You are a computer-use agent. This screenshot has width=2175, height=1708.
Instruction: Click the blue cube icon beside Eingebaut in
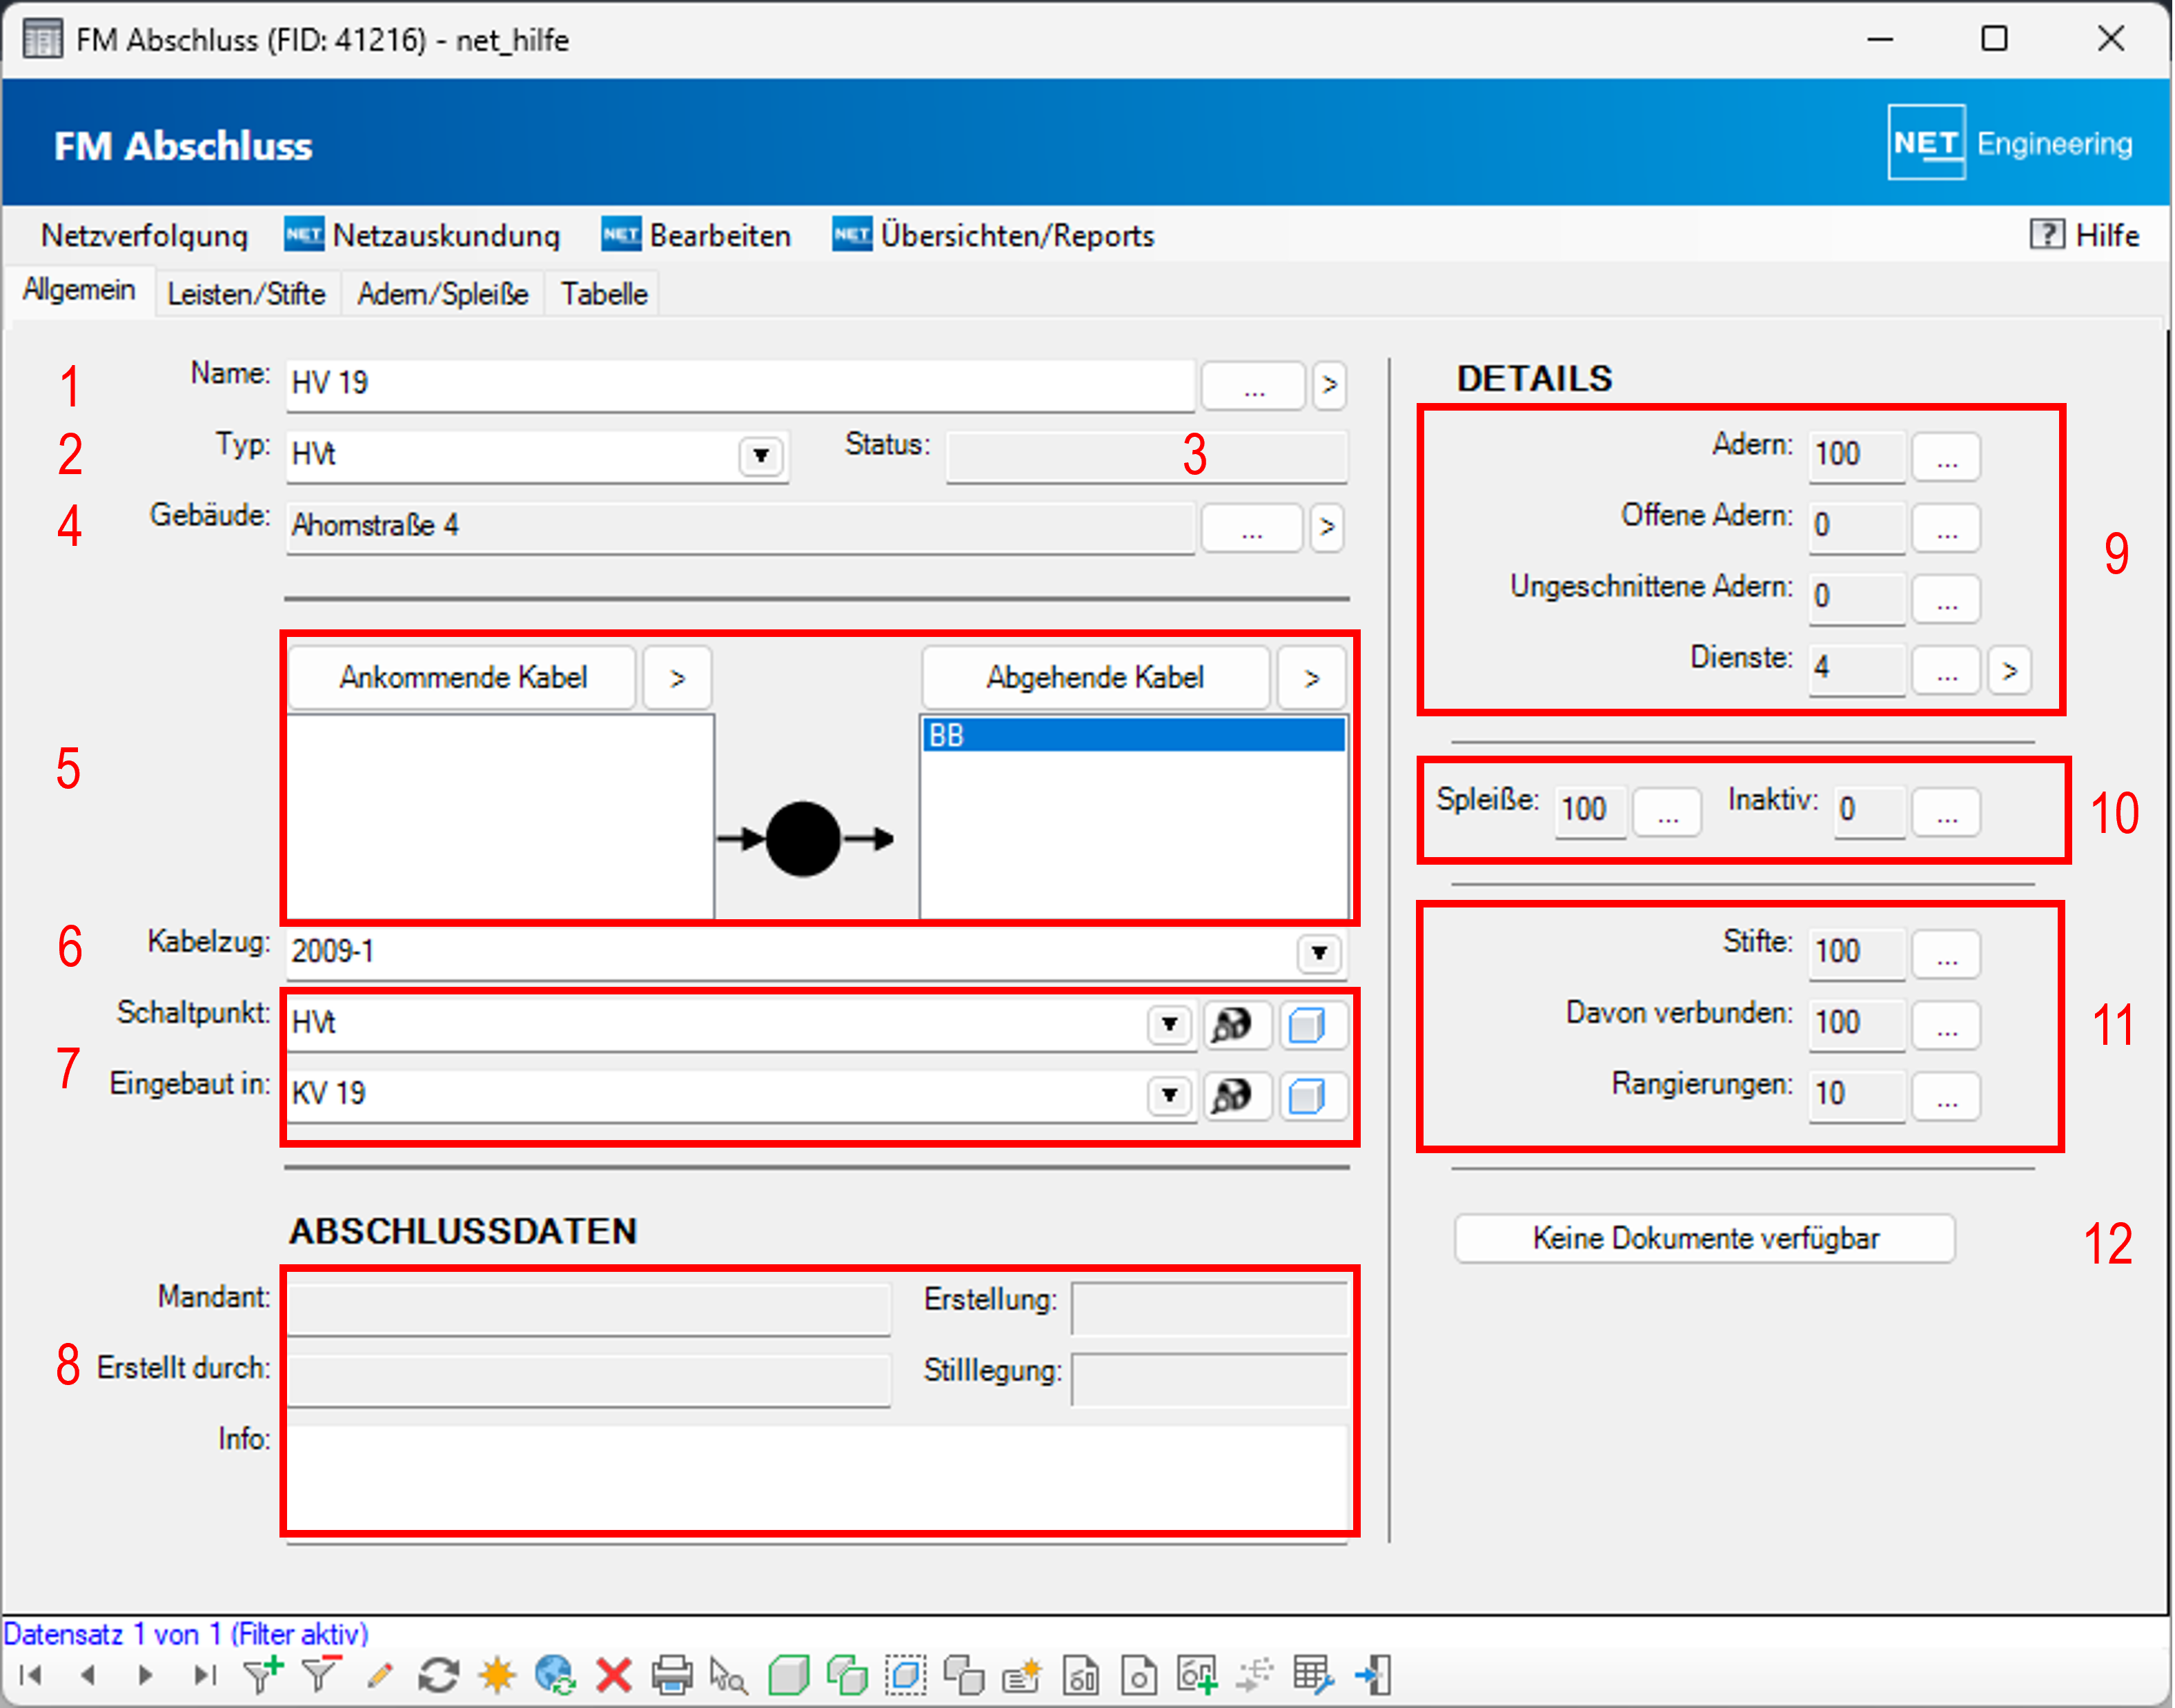(x=1307, y=1096)
